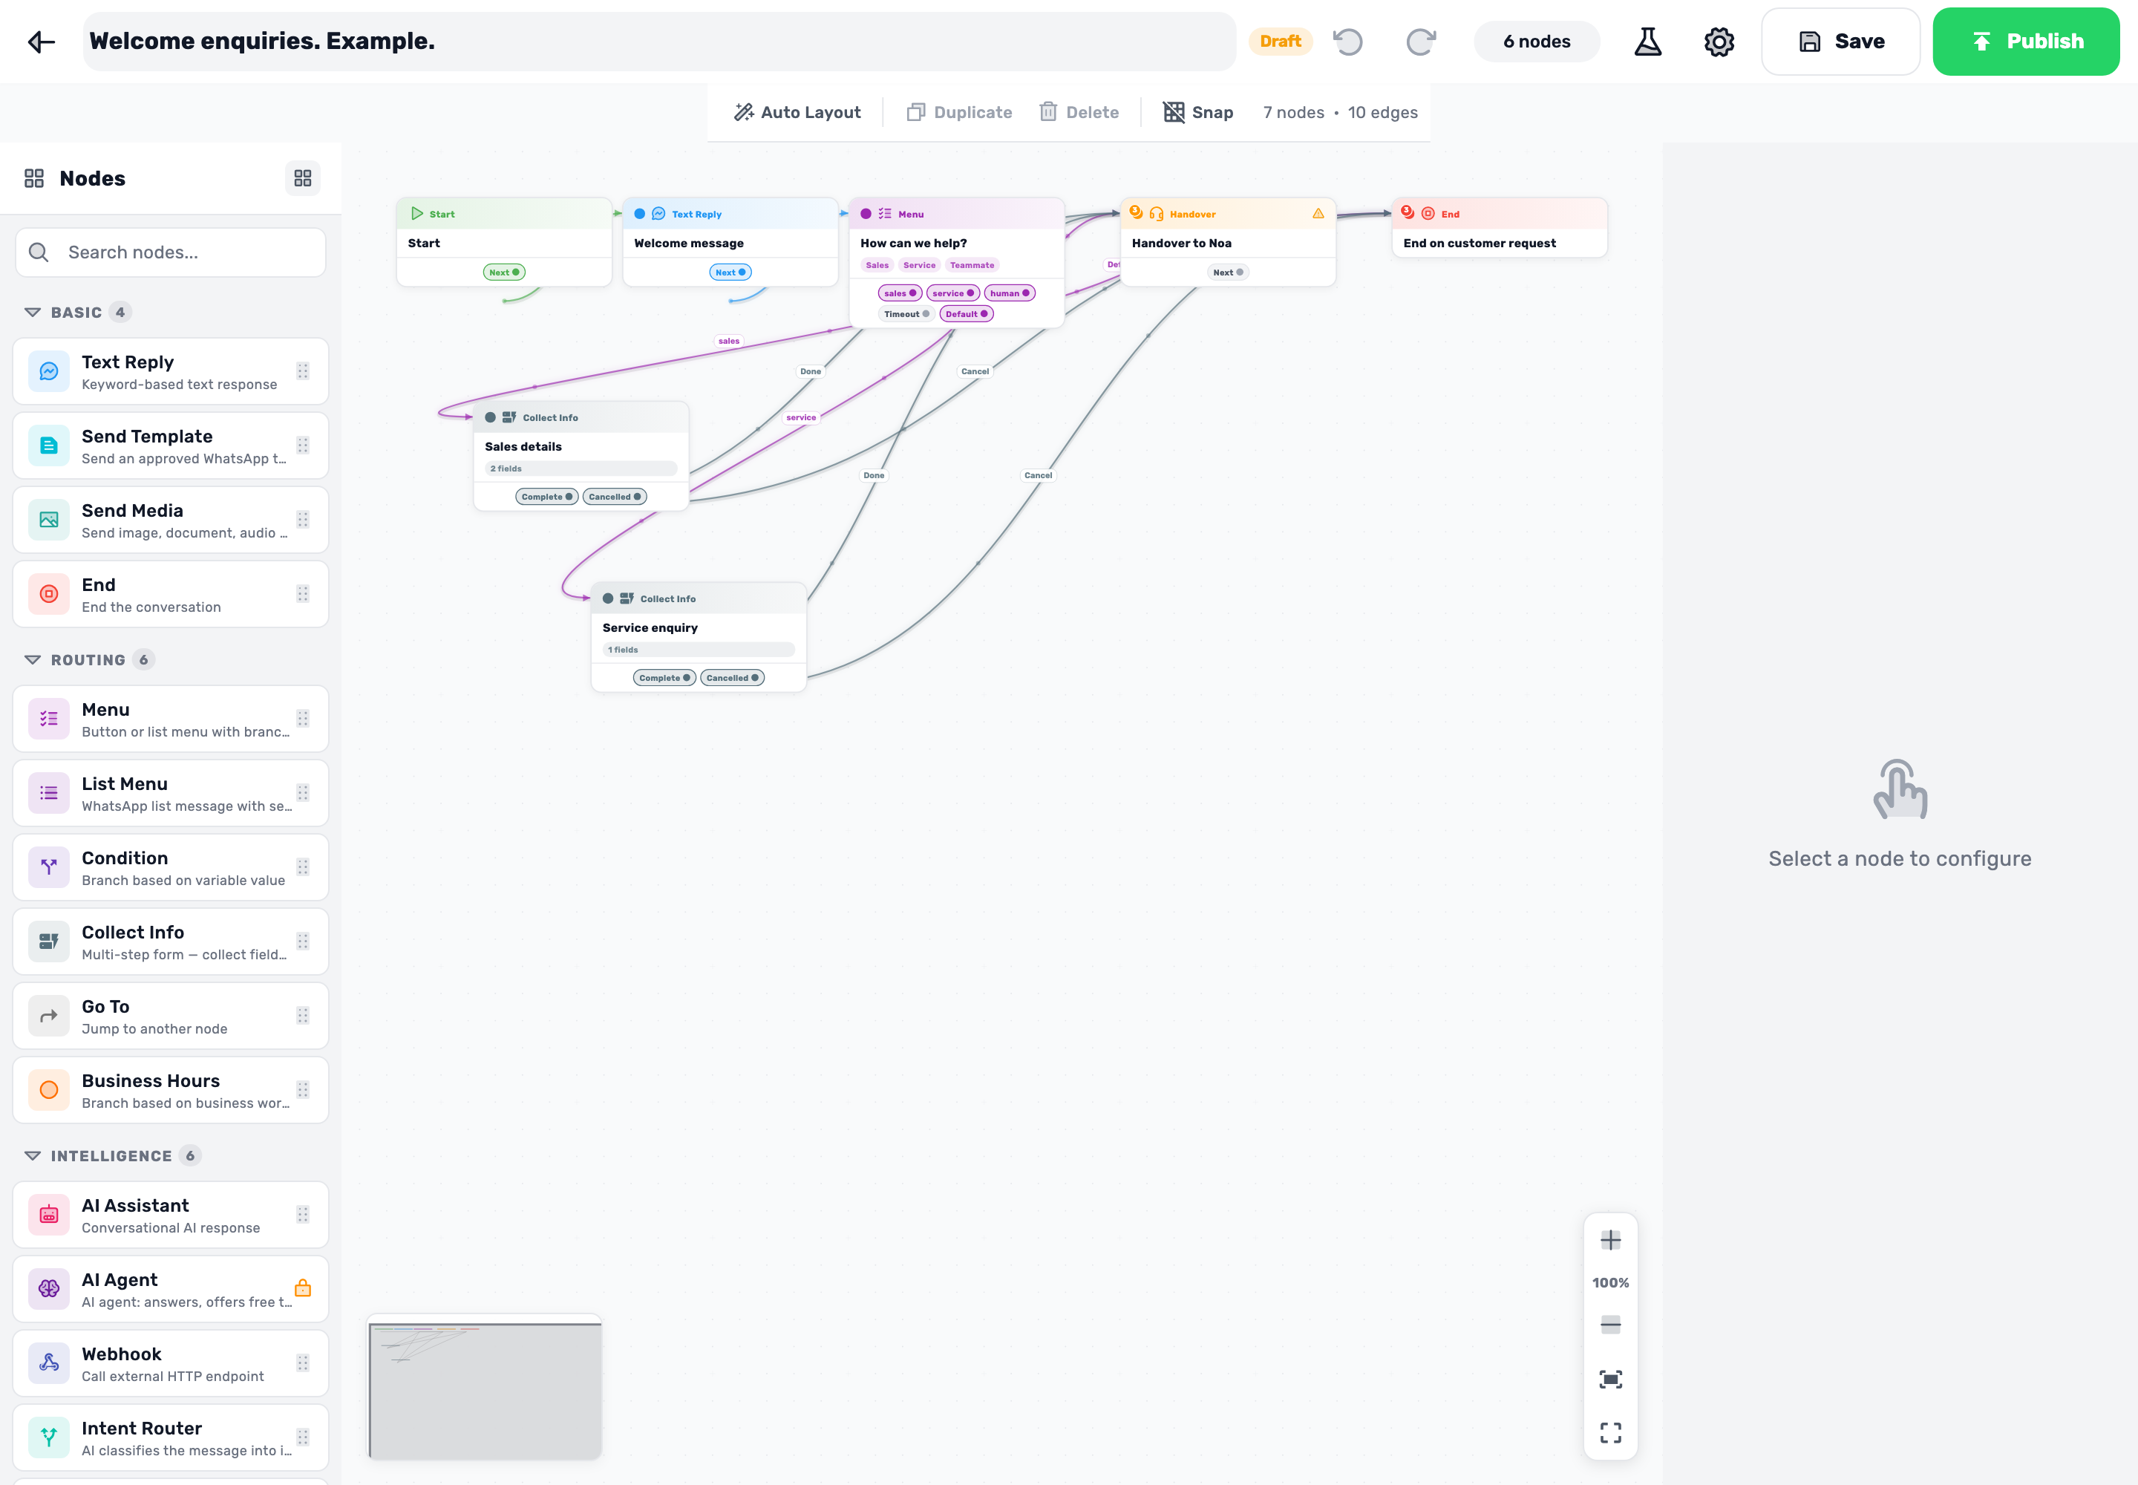Click the Business Hours node icon
This screenshot has width=2138, height=1485.
(x=49, y=1089)
